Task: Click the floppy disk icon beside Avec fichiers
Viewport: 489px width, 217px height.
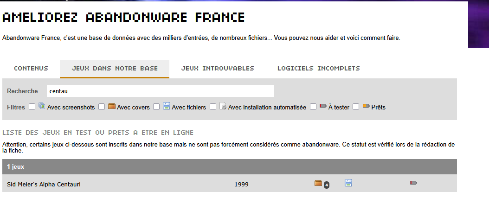Action: pos(167,106)
